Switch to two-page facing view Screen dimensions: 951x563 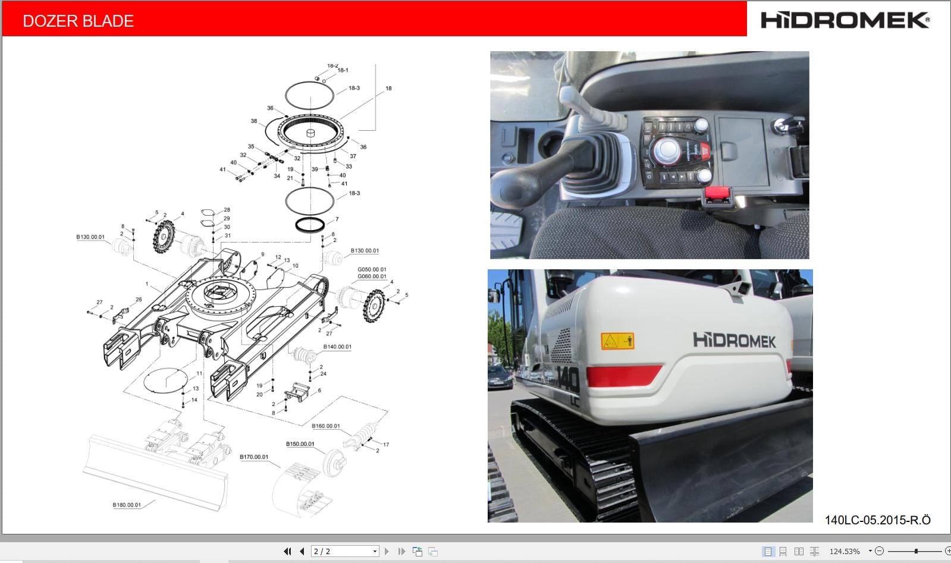[799, 551]
